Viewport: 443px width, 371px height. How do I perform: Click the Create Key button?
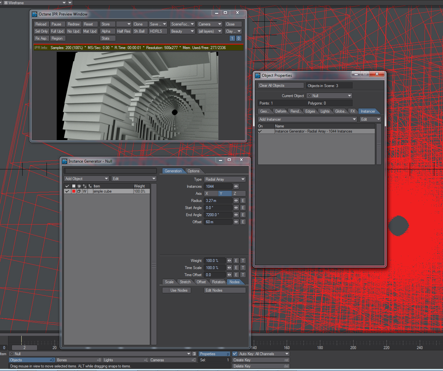pos(261,360)
